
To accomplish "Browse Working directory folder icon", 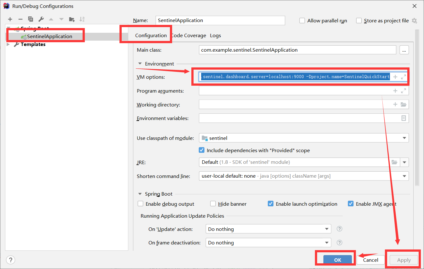I will point(404,104).
